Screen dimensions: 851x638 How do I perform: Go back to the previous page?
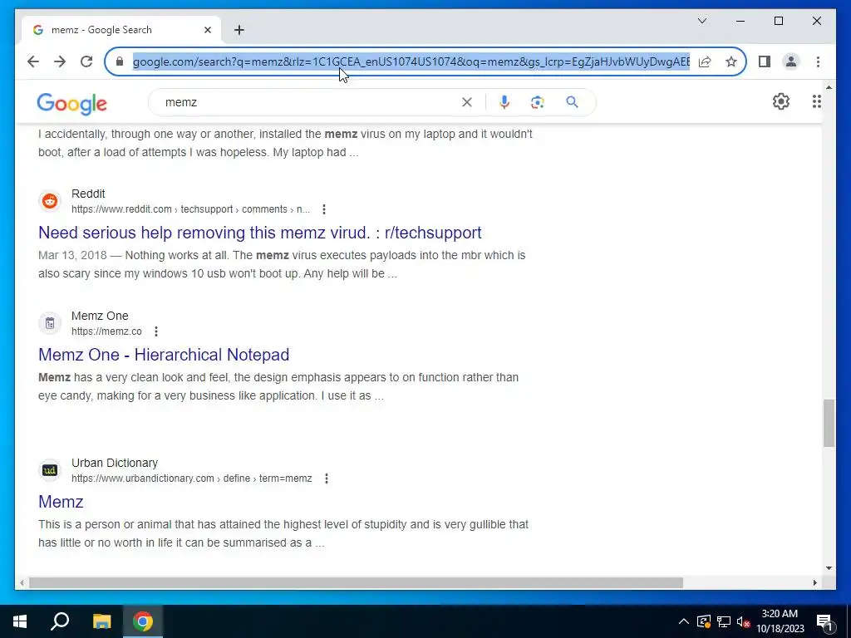33,61
